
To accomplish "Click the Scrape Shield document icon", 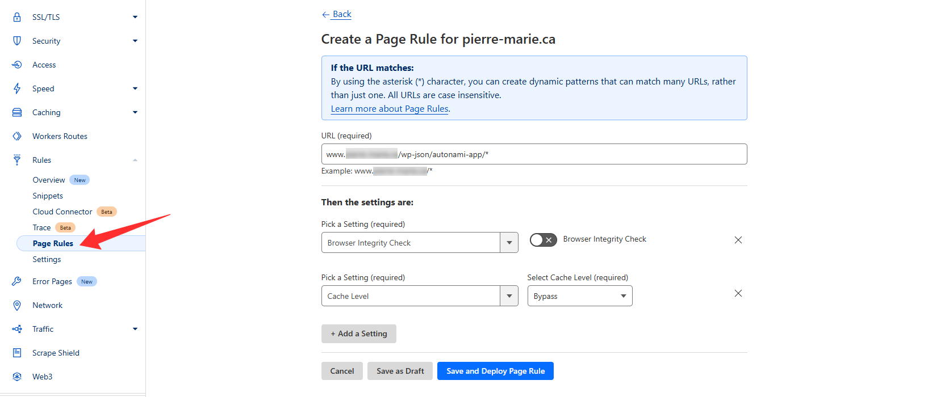I will (x=17, y=353).
